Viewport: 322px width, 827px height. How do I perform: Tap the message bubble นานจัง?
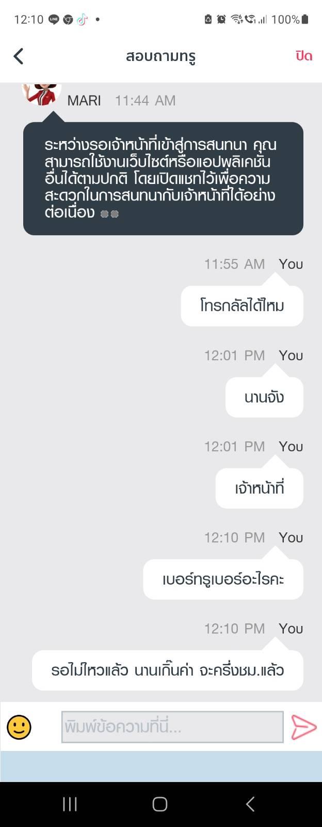(264, 397)
